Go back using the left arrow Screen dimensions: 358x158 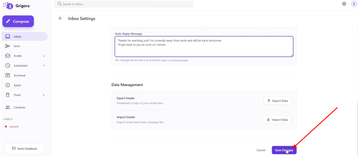click(60, 18)
